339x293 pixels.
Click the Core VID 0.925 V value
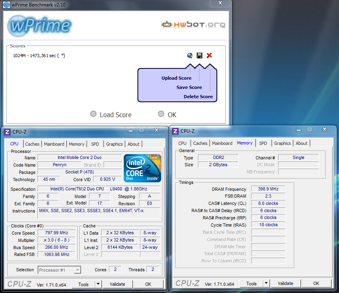108,179
